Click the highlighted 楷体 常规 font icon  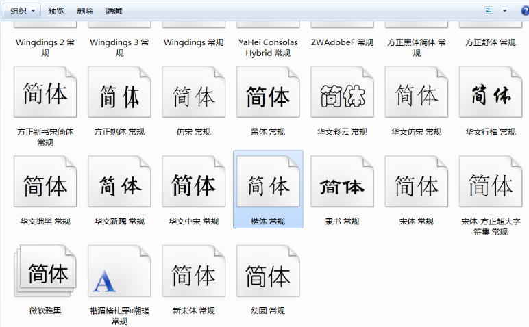[268, 181]
